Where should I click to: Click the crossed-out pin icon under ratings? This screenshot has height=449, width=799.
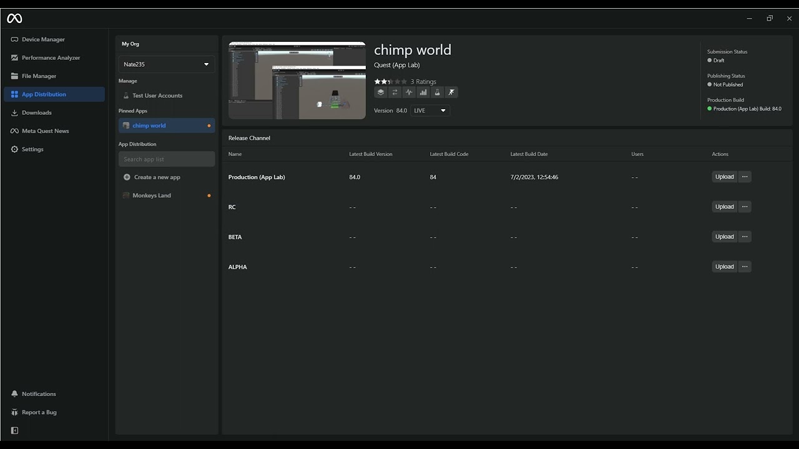[451, 92]
